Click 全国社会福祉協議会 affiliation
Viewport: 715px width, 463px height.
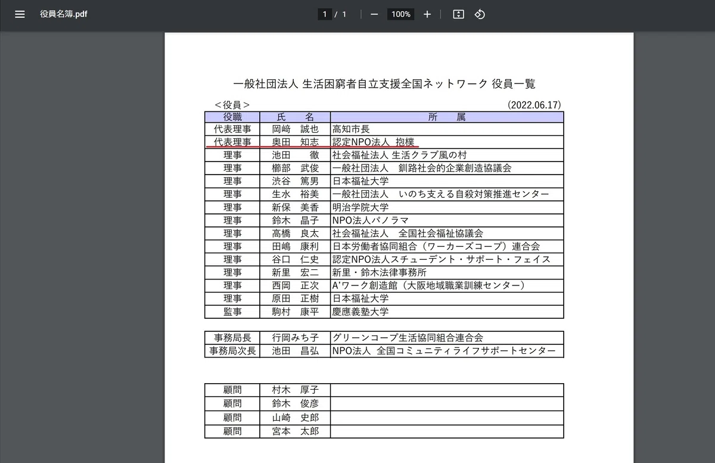441,234
